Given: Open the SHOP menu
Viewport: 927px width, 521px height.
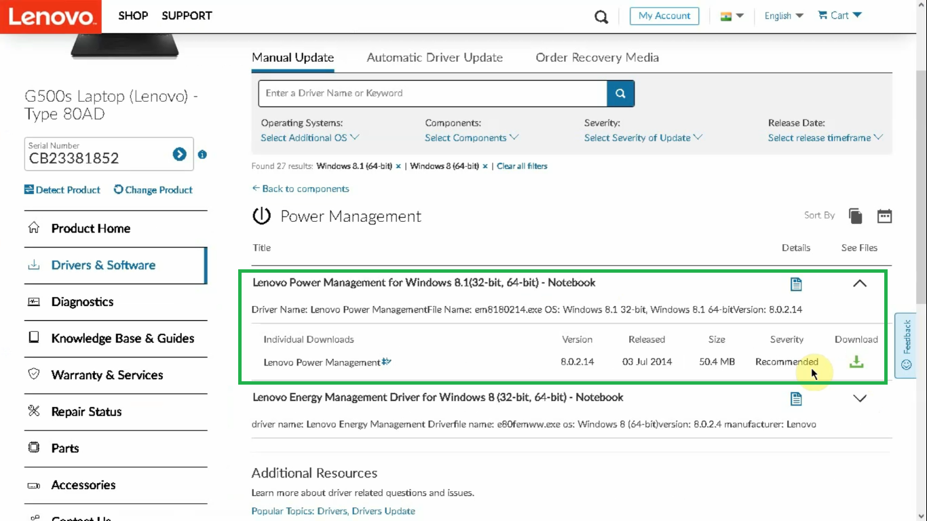Looking at the screenshot, I should (133, 16).
